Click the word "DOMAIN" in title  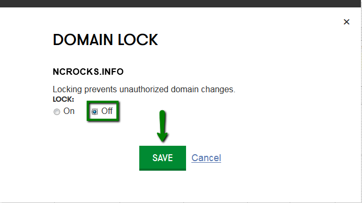(82, 40)
